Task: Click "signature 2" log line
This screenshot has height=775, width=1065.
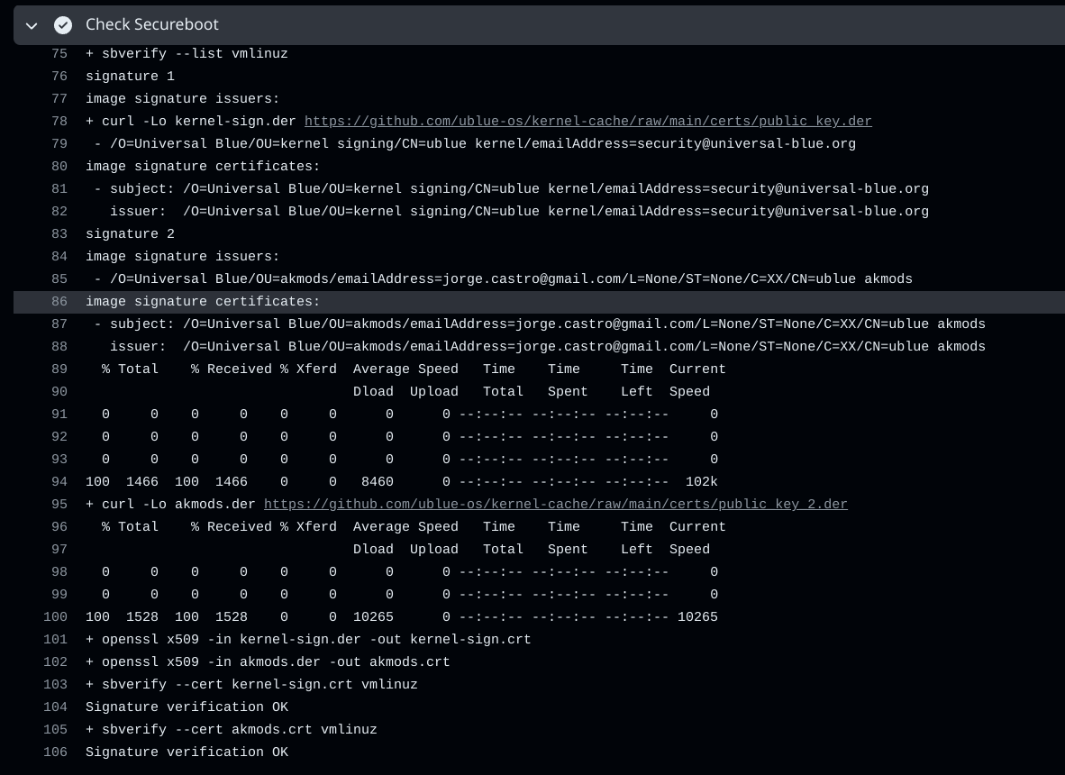Action: pos(130,233)
